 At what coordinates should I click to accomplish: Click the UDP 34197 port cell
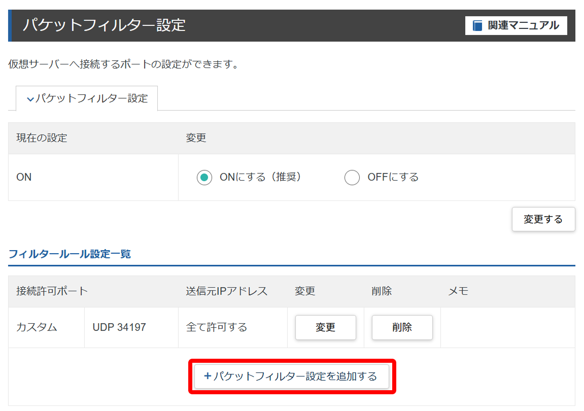[119, 327]
